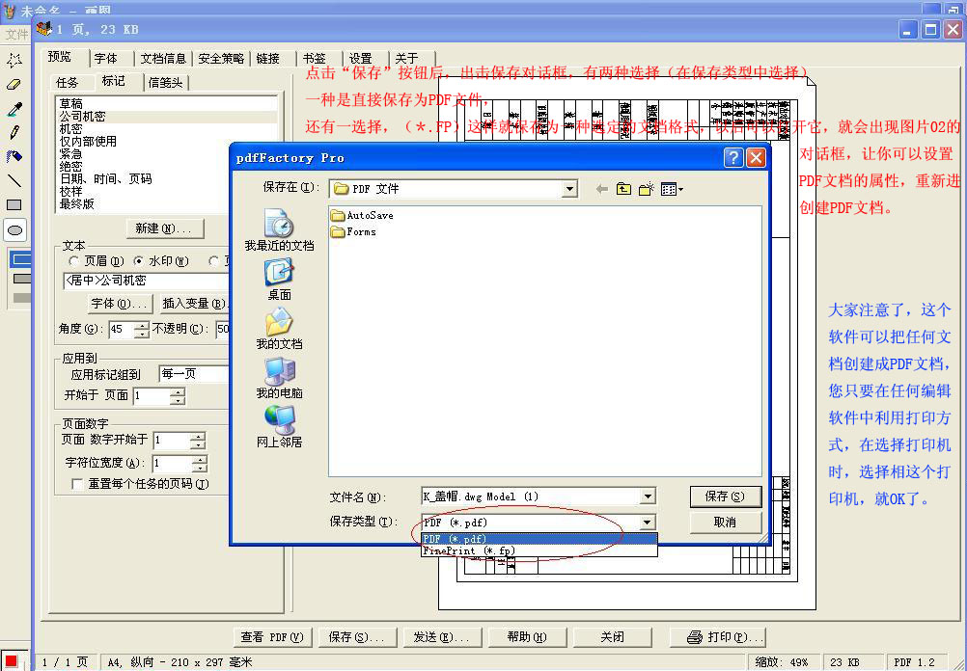
Task: Expand the 文件名 combo box arrow
Action: point(648,497)
